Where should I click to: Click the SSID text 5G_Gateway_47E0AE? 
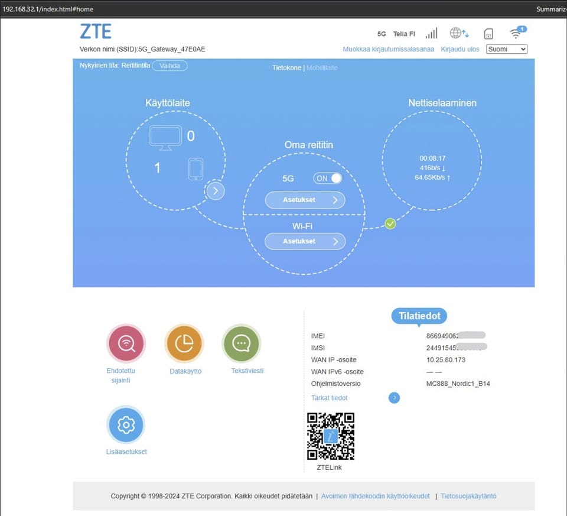point(172,49)
